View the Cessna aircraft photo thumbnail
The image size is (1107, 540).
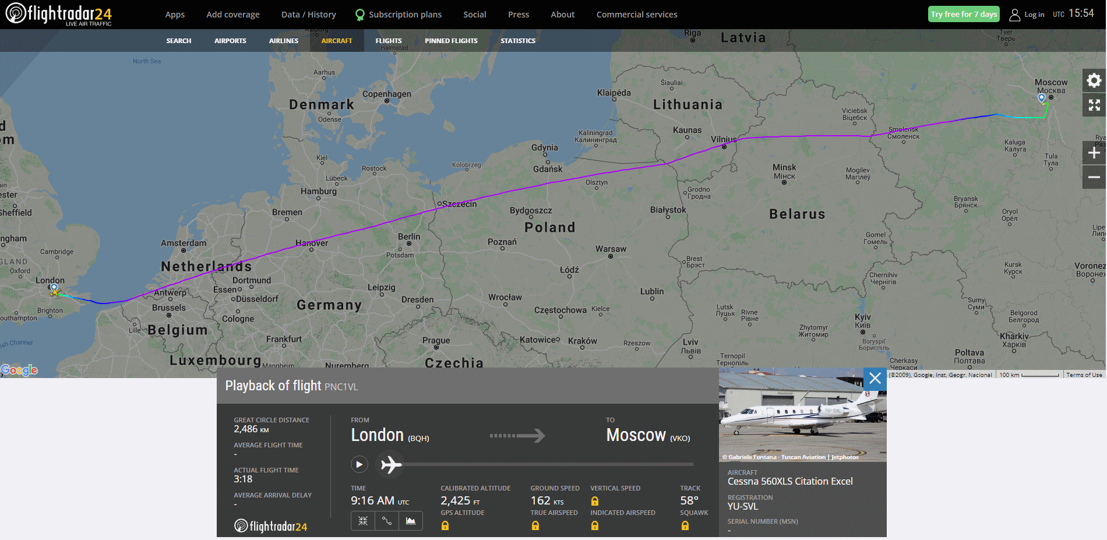coord(802,415)
